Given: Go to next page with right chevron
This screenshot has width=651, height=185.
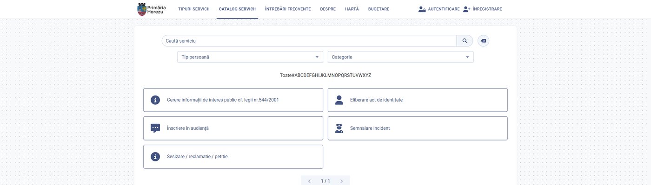Looking at the screenshot, I should point(341,181).
